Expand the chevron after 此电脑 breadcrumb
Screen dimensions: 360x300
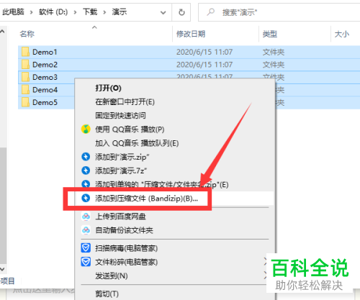point(31,12)
